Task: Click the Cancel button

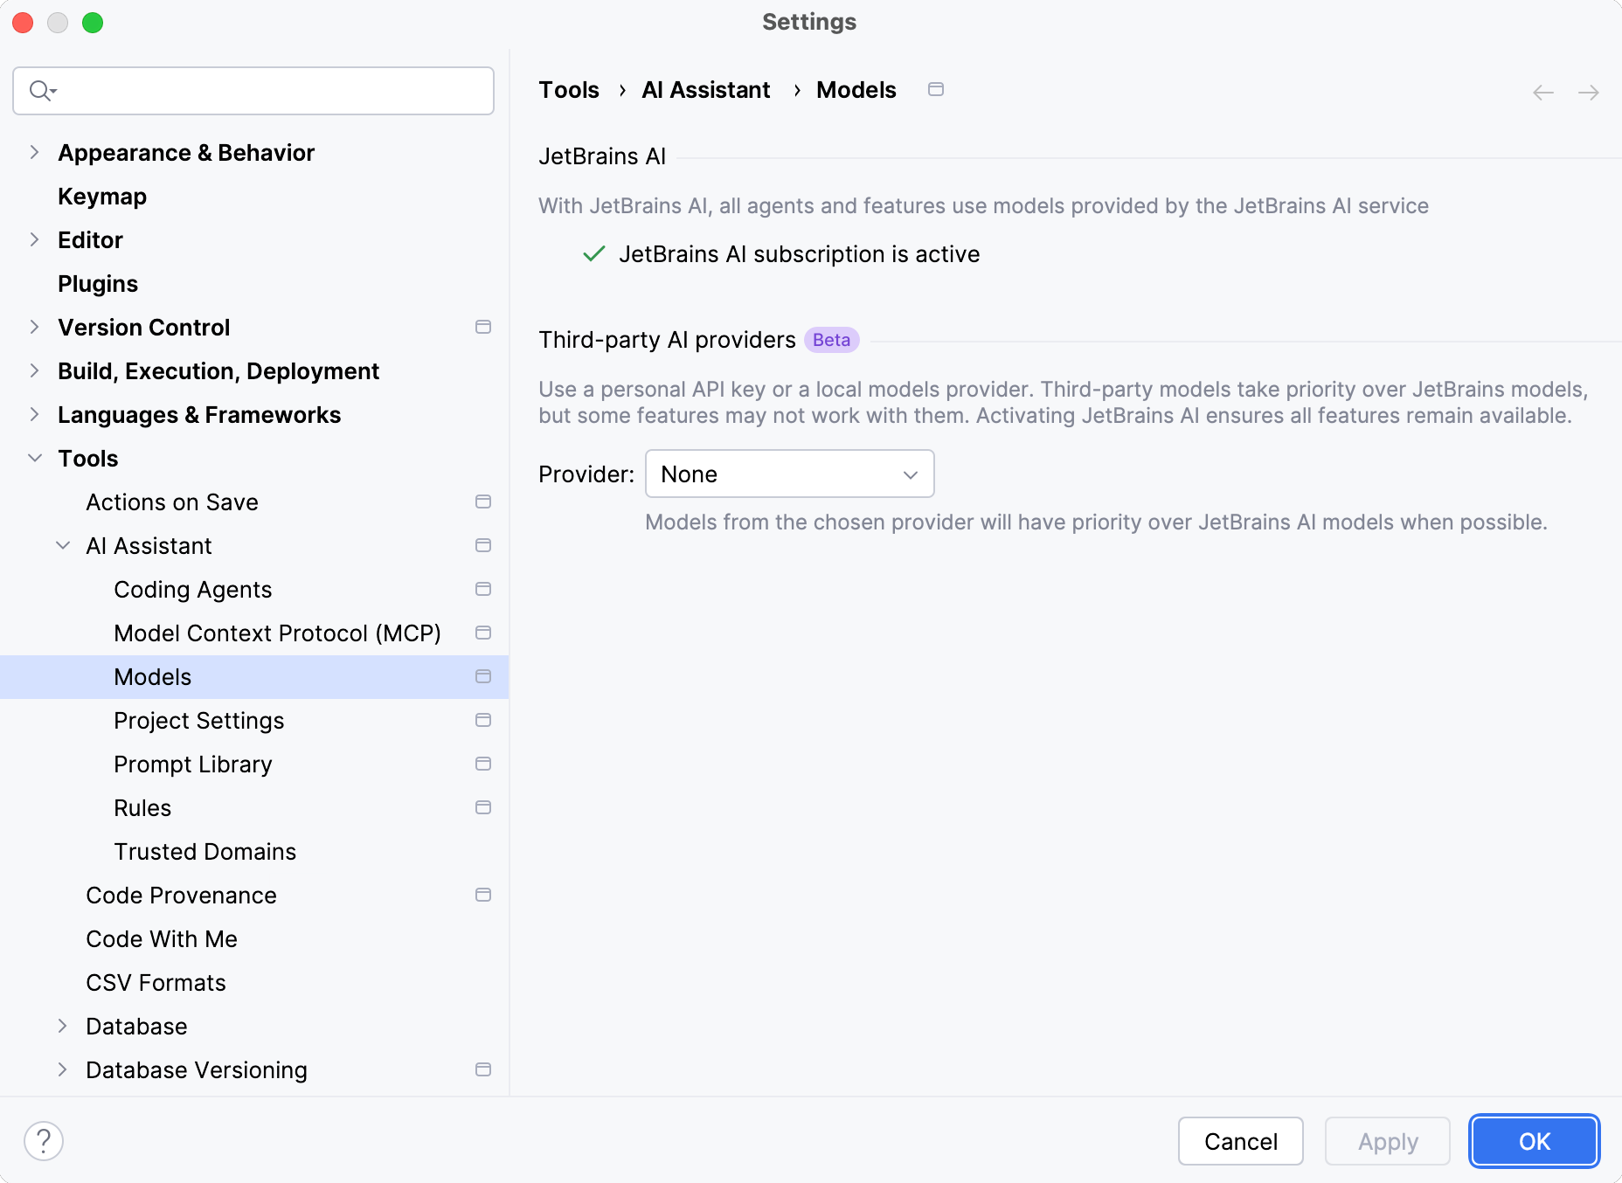Action: click(1240, 1141)
